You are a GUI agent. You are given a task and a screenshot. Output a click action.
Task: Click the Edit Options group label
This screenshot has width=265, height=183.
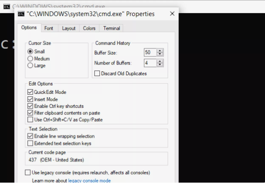pyautogui.click(x=41, y=84)
